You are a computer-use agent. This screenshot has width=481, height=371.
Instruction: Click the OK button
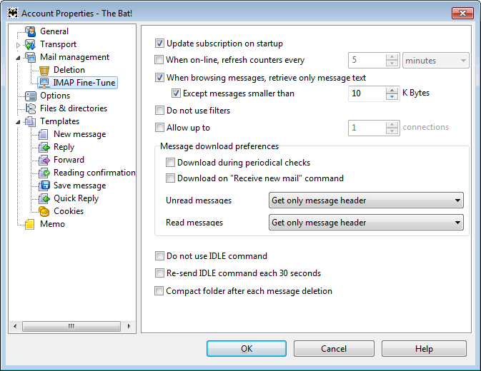tap(247, 349)
